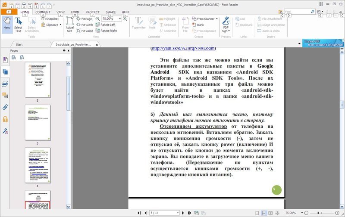
Task: Switch to the Start document tab
Action: point(19,45)
